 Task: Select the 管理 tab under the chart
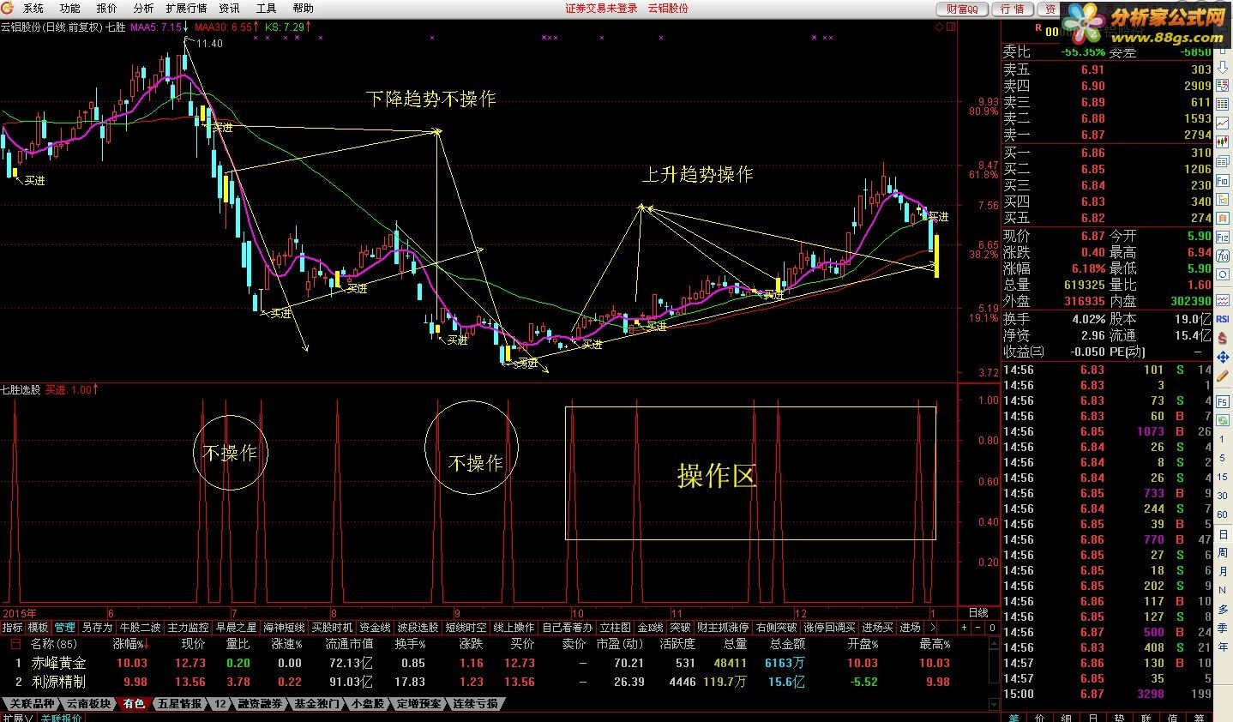coord(64,628)
